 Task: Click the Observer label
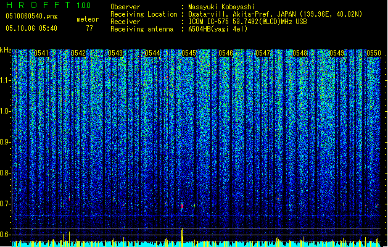click(x=125, y=7)
